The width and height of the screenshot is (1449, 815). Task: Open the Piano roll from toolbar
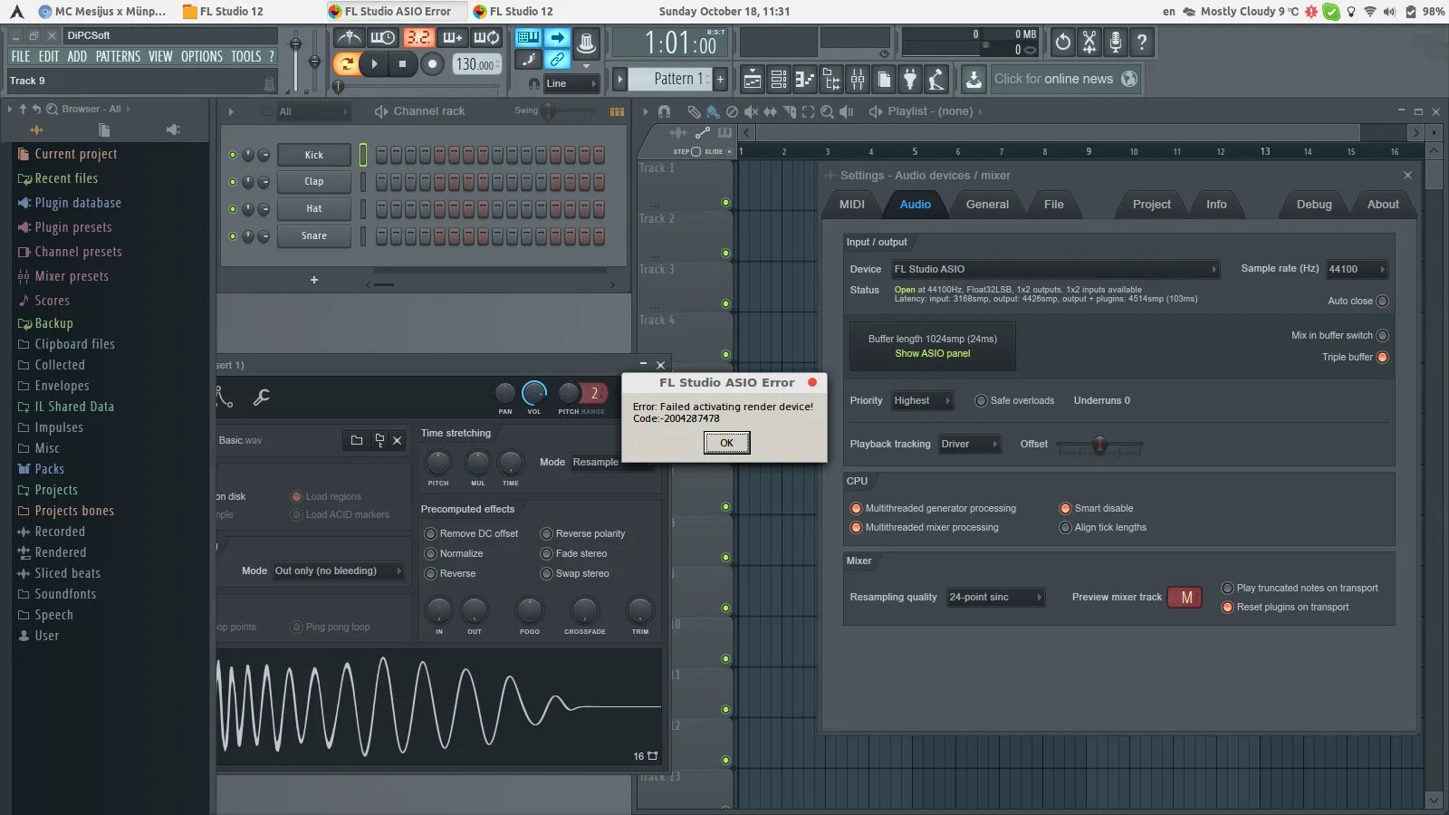(x=804, y=80)
